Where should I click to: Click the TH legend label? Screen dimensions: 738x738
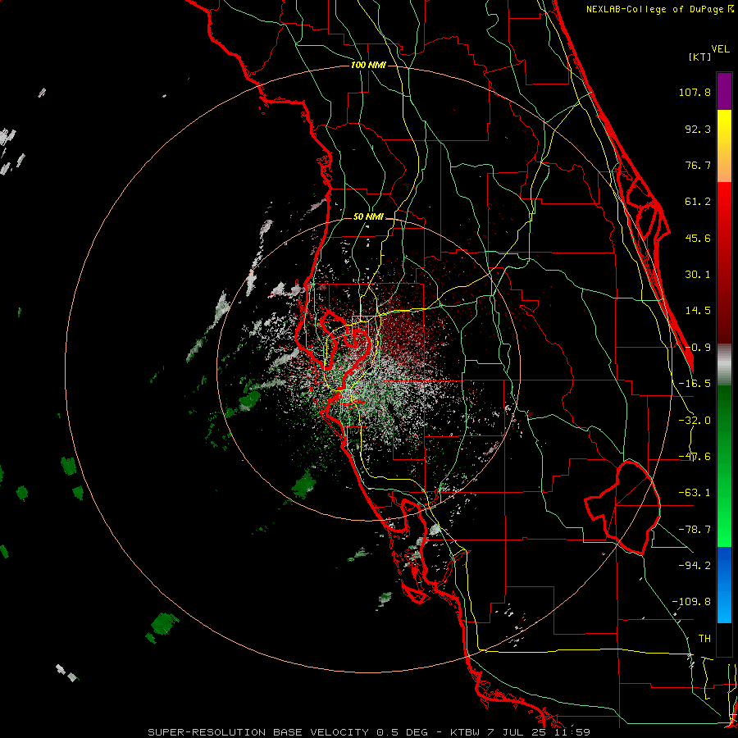[704, 639]
